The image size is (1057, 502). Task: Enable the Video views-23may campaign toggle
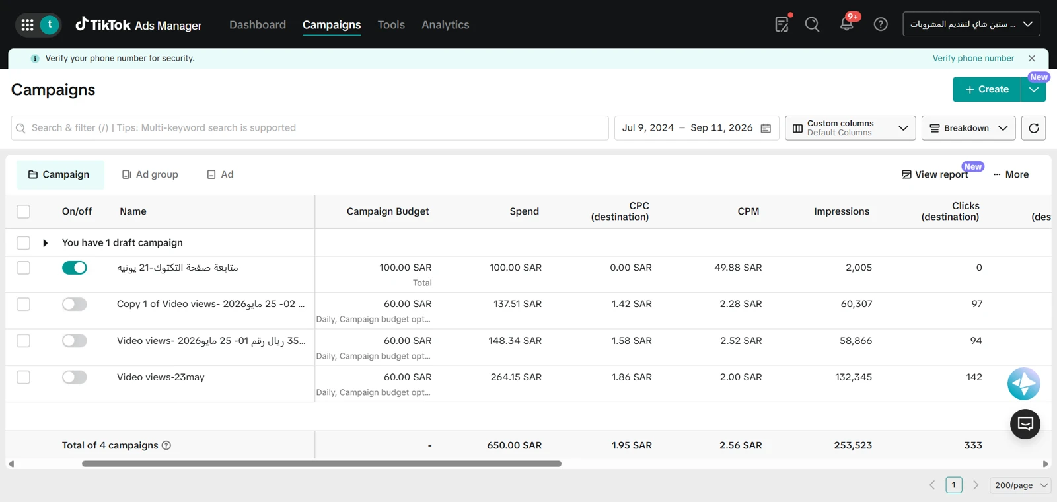[75, 377]
